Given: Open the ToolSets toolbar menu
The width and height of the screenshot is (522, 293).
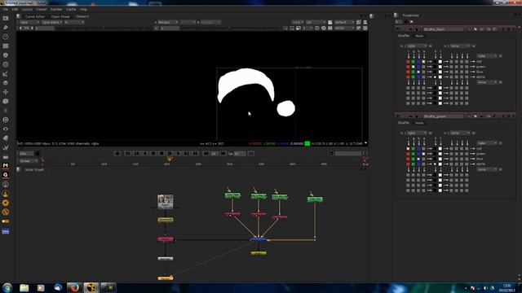Looking at the screenshot, I should point(6,147).
